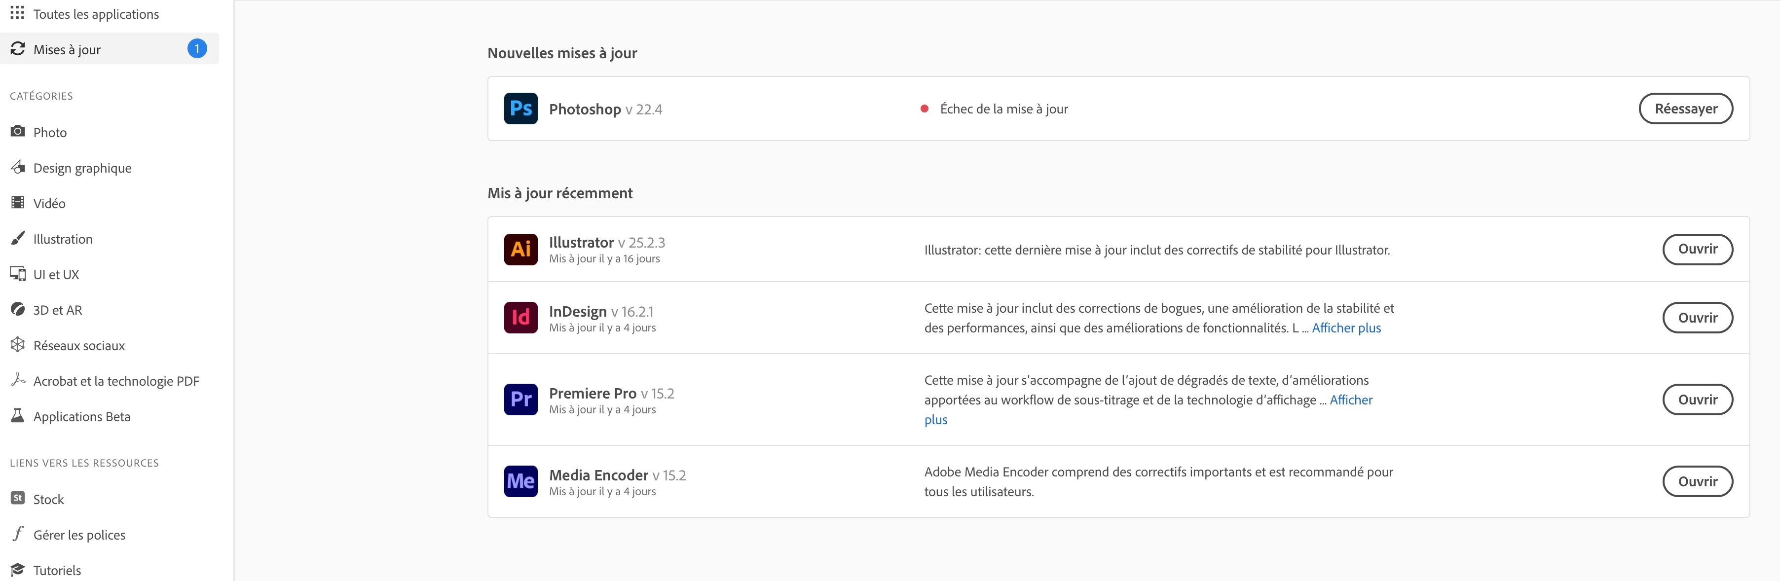Select the Mises à jour sidebar item
The width and height of the screenshot is (1780, 581).
(67, 49)
